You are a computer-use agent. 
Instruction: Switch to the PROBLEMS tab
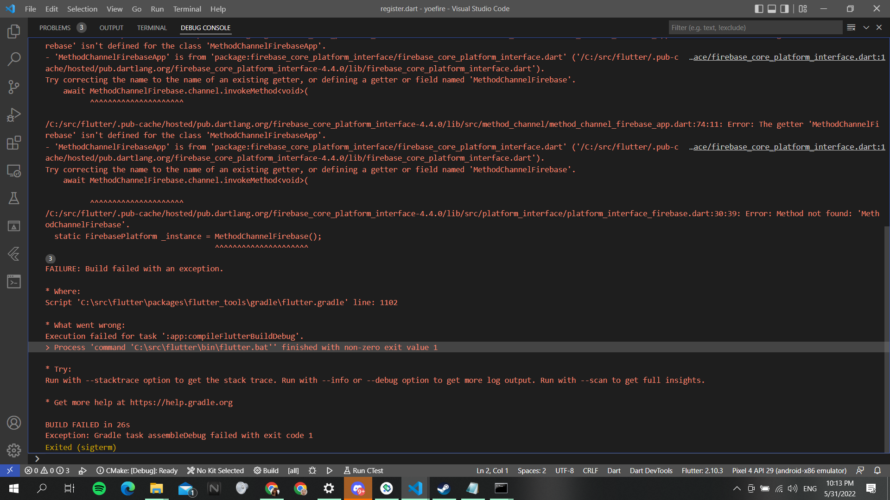pyautogui.click(x=55, y=28)
